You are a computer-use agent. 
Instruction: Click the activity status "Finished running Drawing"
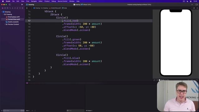[139, 5]
